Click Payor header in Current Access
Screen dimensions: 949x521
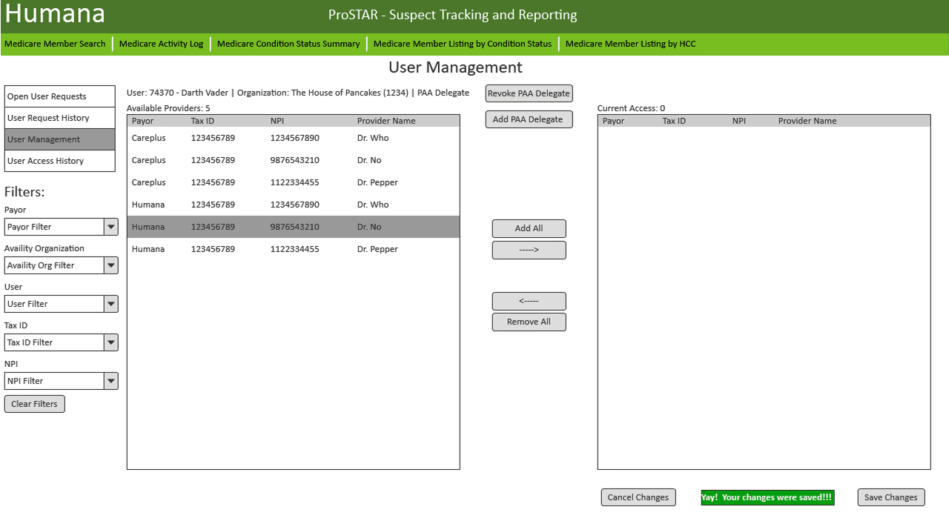pyautogui.click(x=614, y=121)
